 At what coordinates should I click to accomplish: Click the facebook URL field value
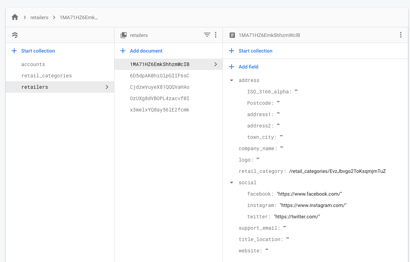tap(309, 194)
